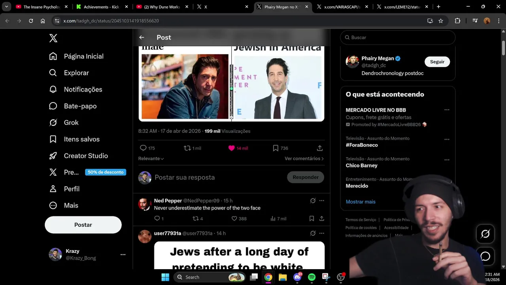The height and width of the screenshot is (285, 506).
Task: Open Discord from taskbar
Action: pyautogui.click(x=297, y=277)
